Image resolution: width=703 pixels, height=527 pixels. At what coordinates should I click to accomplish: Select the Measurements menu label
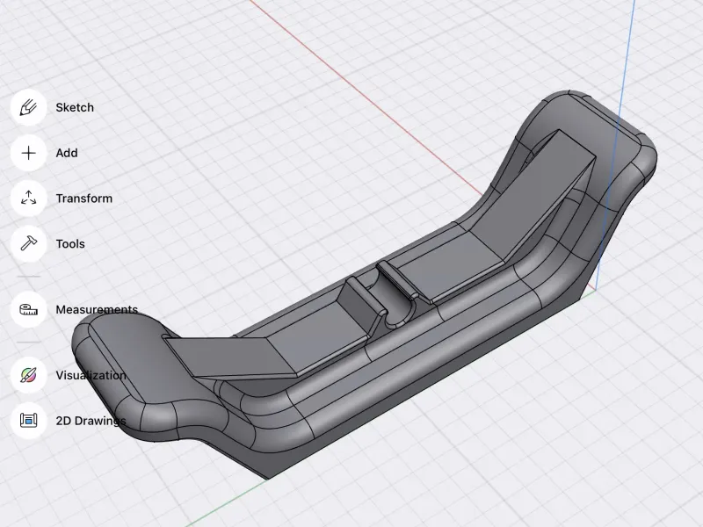[x=97, y=310]
